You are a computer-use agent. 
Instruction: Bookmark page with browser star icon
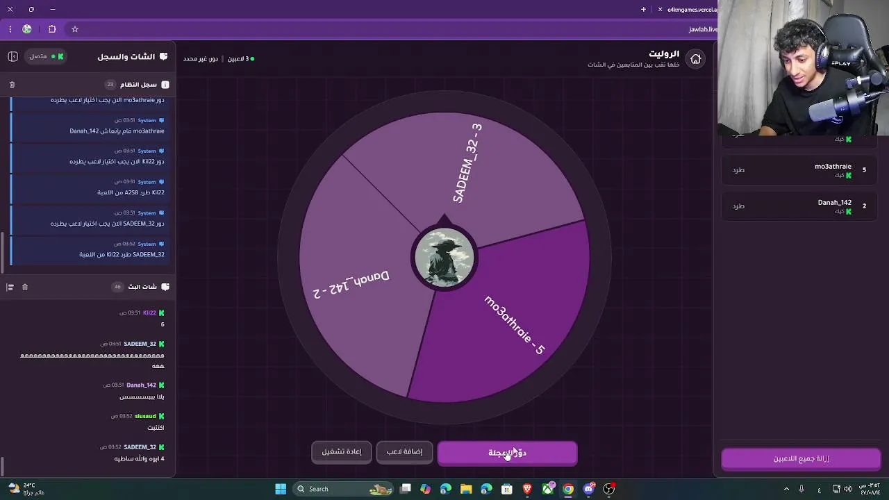75,29
